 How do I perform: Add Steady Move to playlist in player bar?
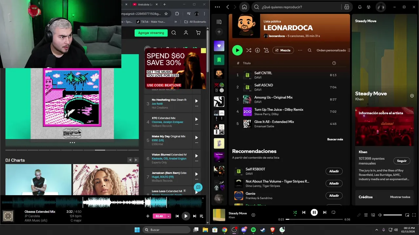(x=253, y=215)
